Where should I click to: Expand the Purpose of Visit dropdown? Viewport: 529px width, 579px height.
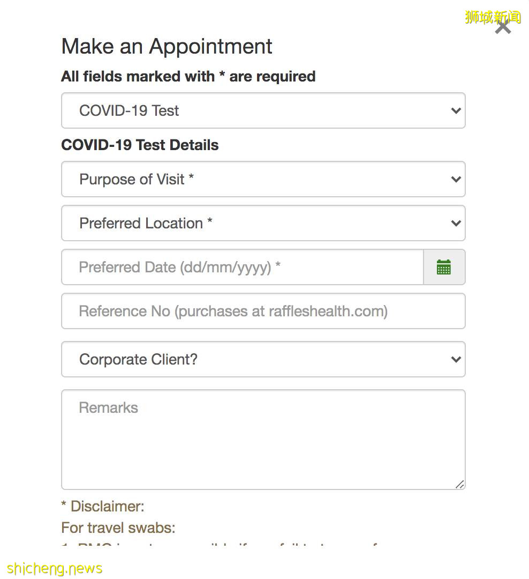(x=257, y=180)
